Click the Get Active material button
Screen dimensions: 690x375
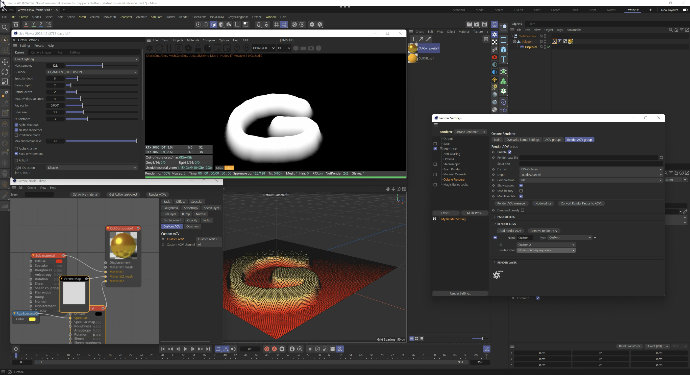(x=85, y=194)
